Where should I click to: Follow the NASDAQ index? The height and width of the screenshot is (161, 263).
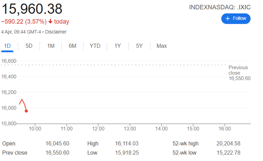tap(236, 19)
